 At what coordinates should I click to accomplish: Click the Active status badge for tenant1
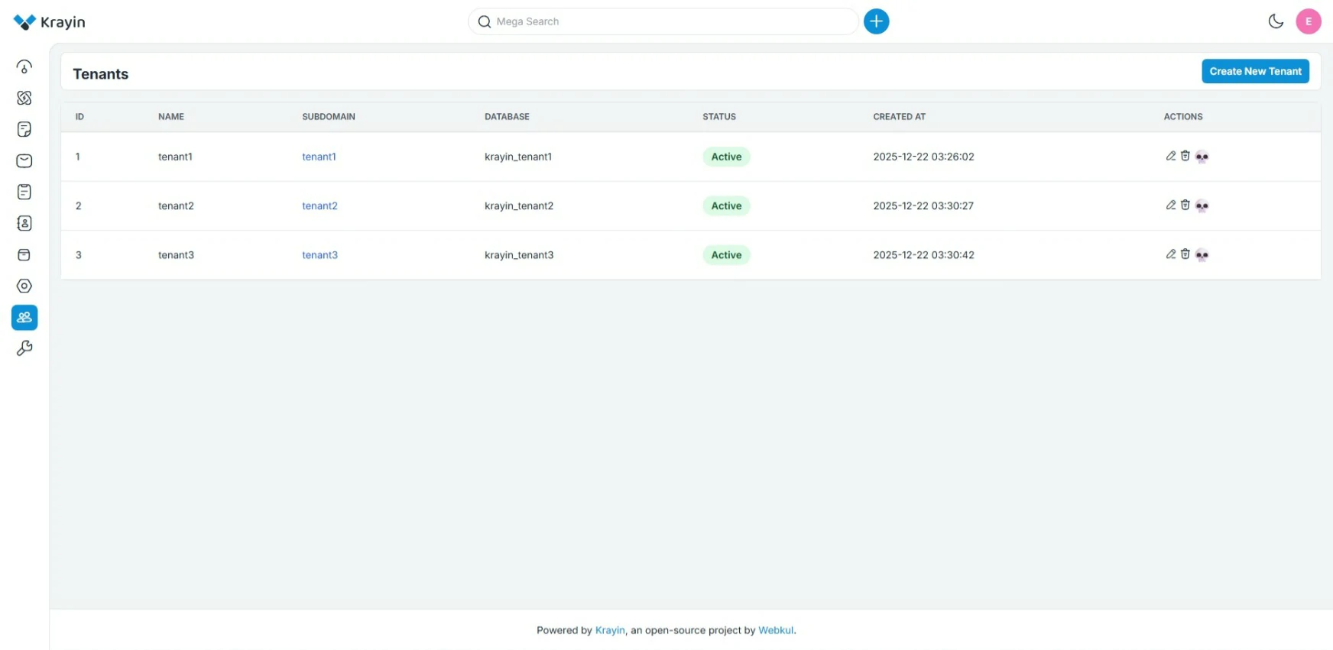[x=726, y=157]
